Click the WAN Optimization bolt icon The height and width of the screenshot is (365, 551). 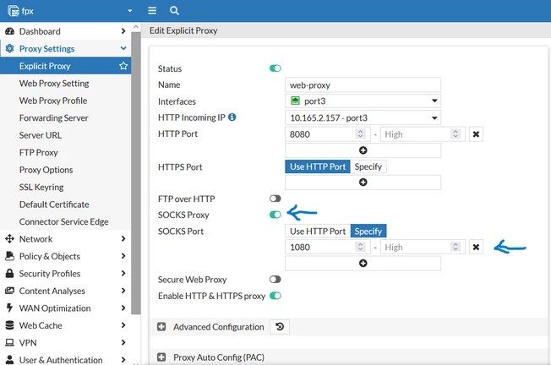coord(9,308)
